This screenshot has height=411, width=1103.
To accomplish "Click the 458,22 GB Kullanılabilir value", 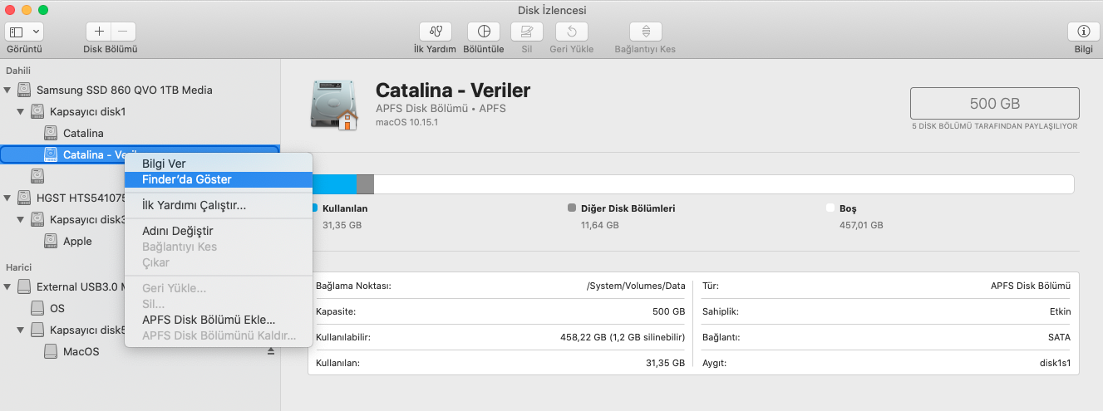I will click(x=623, y=337).
